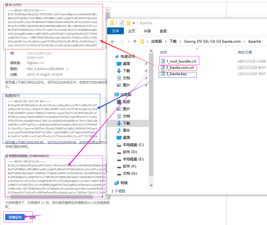Click the blue 安装证书 button

tap(15, 217)
